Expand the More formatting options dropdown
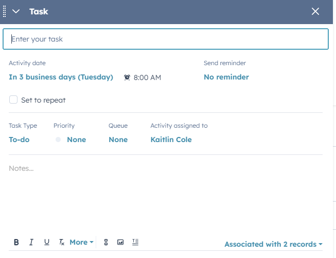 click(81, 242)
